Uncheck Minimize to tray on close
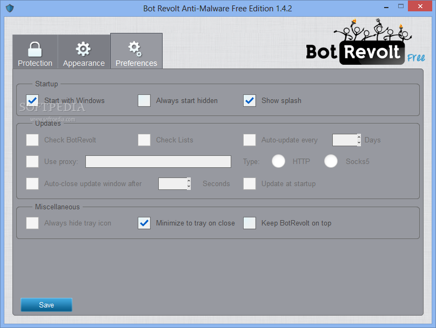 [144, 223]
